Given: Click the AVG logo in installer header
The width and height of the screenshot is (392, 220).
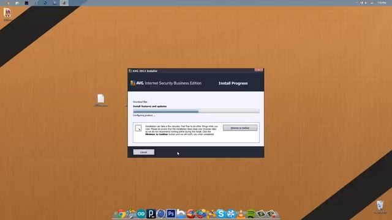Looking at the screenshot, I should [137, 83].
